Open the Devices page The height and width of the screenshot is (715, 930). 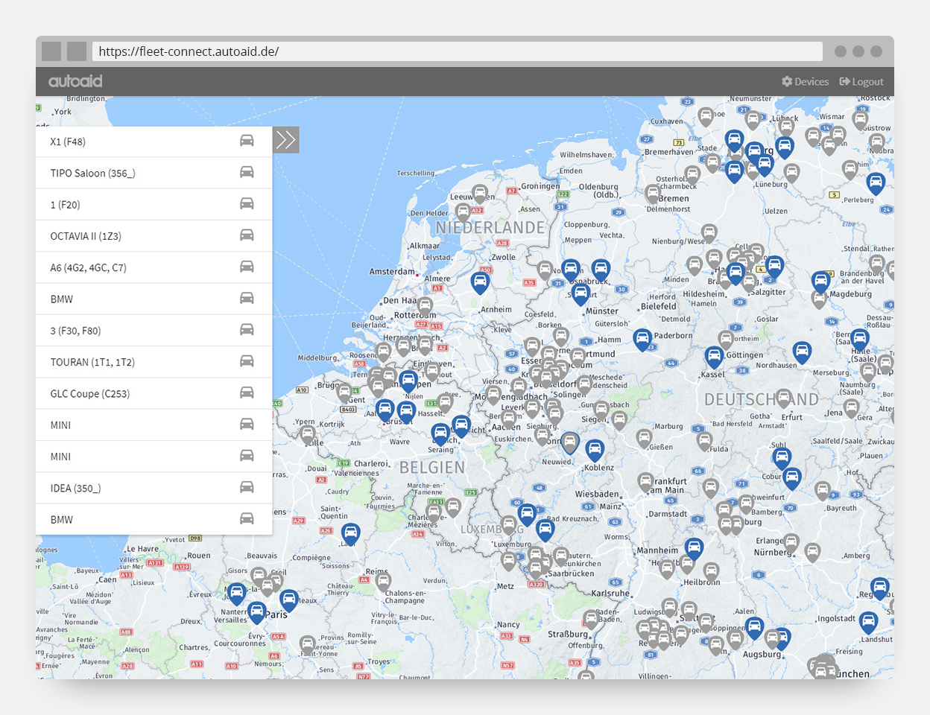point(805,82)
